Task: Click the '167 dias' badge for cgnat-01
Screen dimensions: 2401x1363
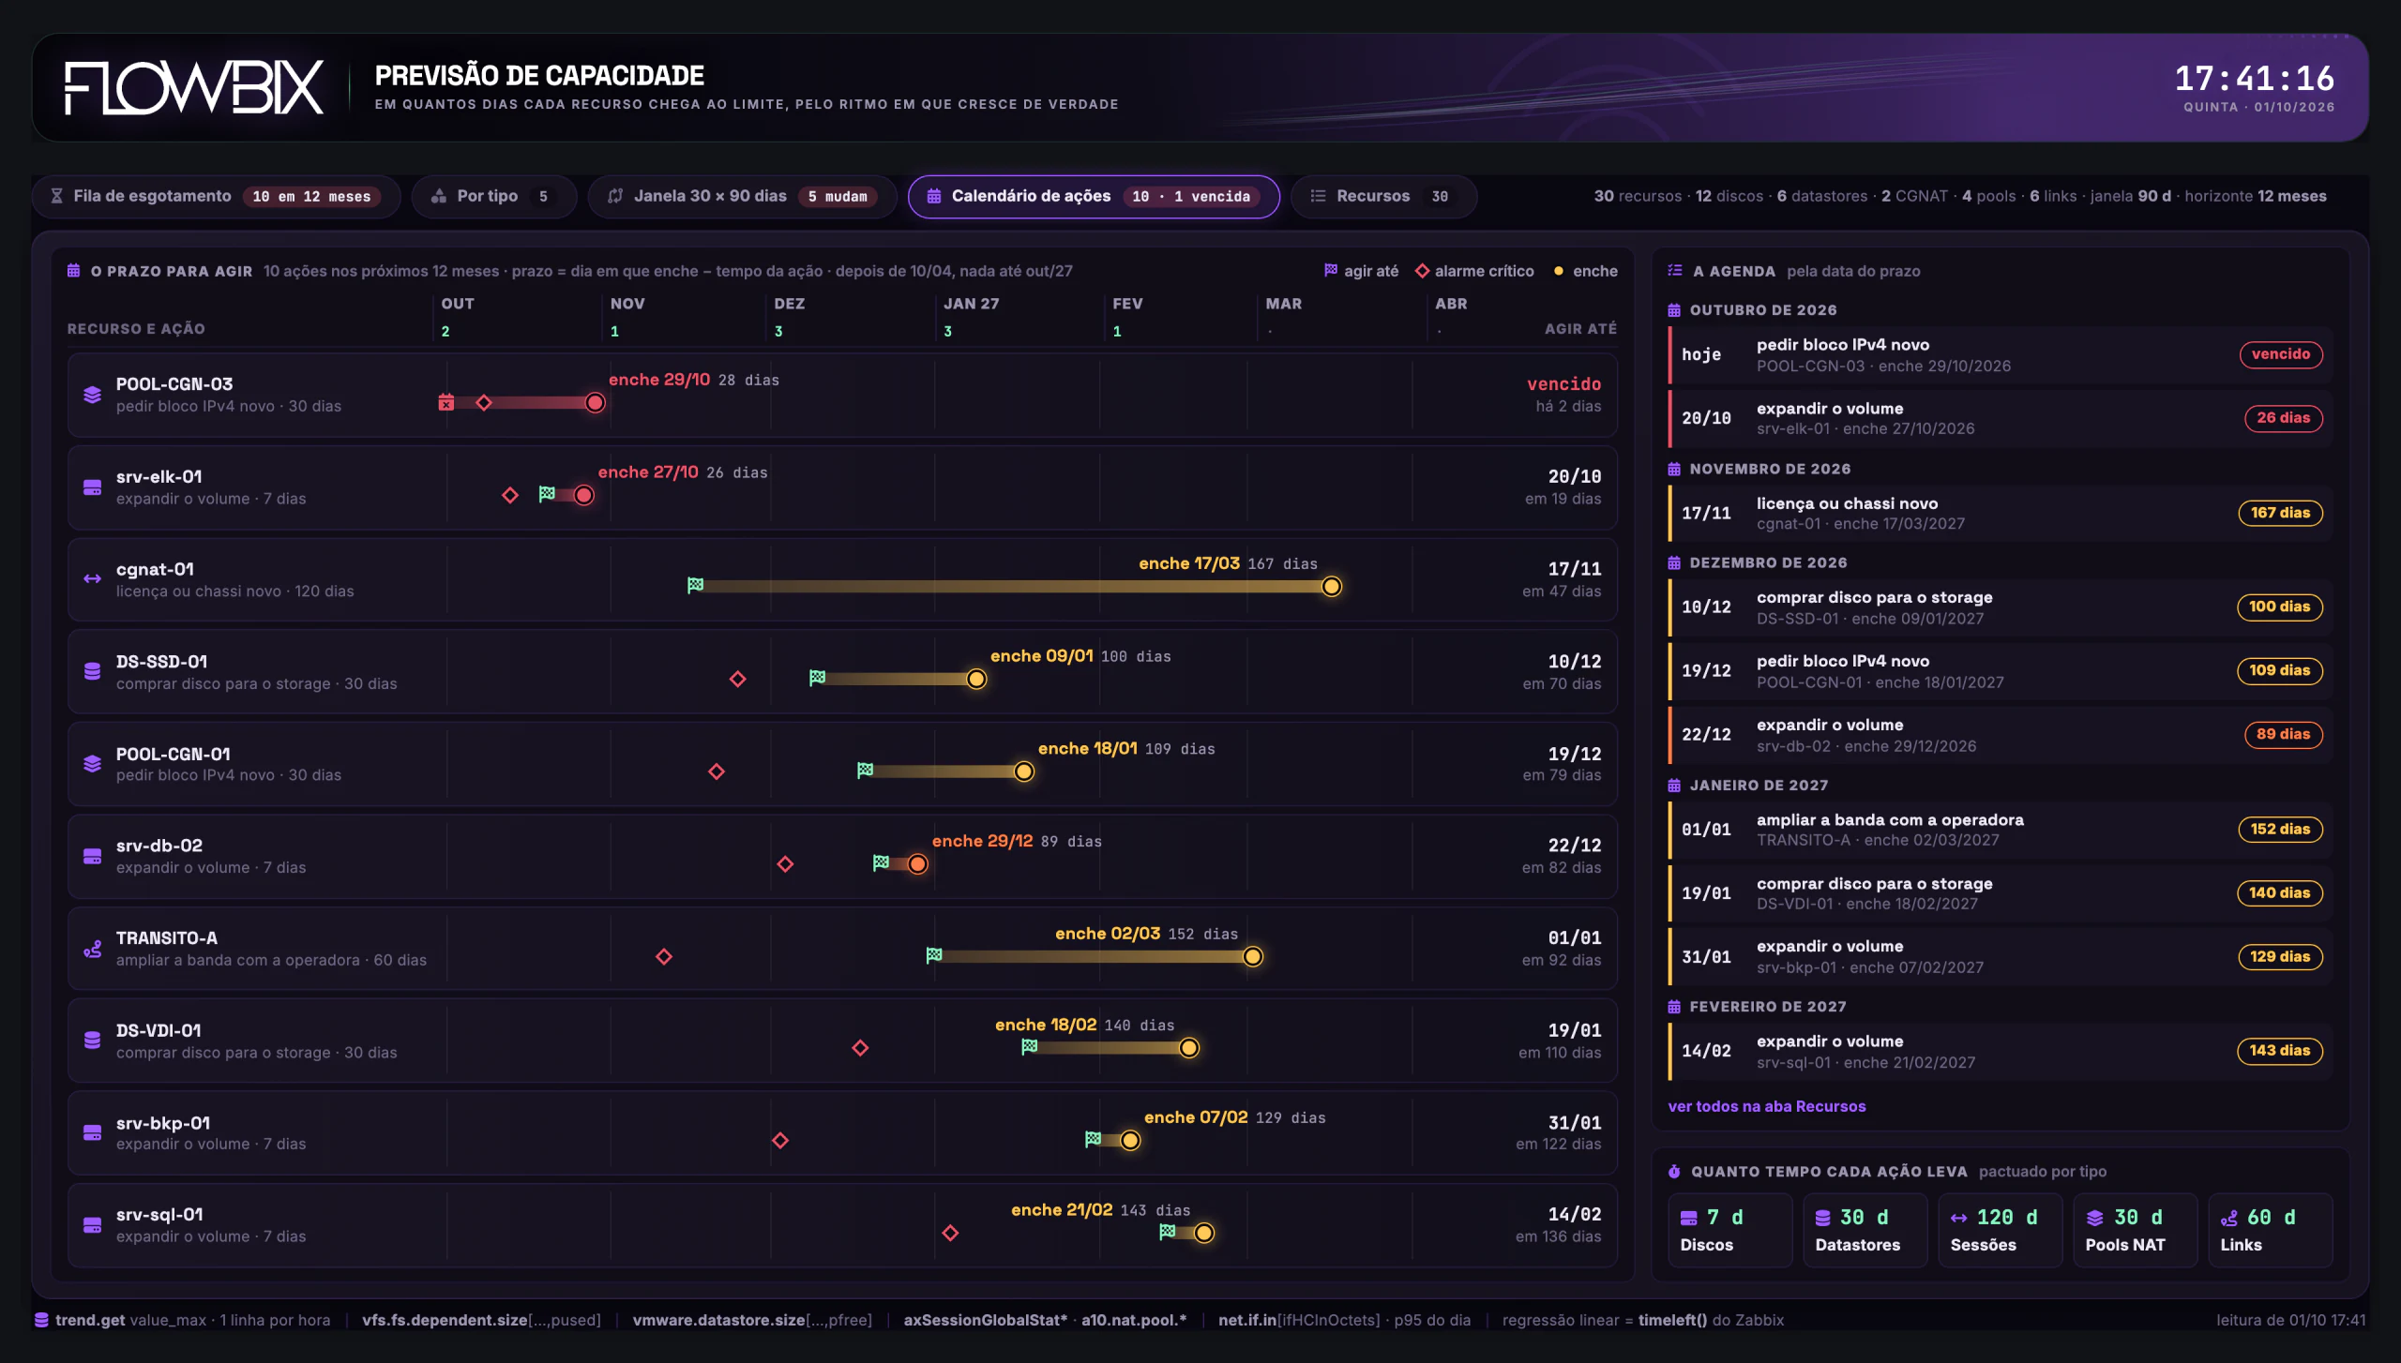Action: click(2280, 513)
